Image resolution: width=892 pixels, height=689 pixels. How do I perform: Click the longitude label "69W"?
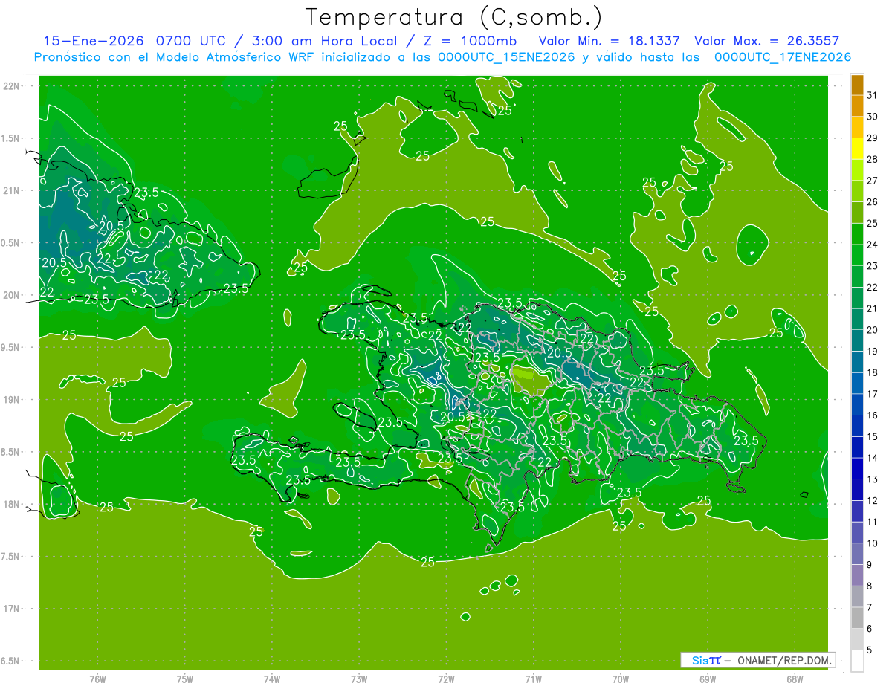pos(708,679)
